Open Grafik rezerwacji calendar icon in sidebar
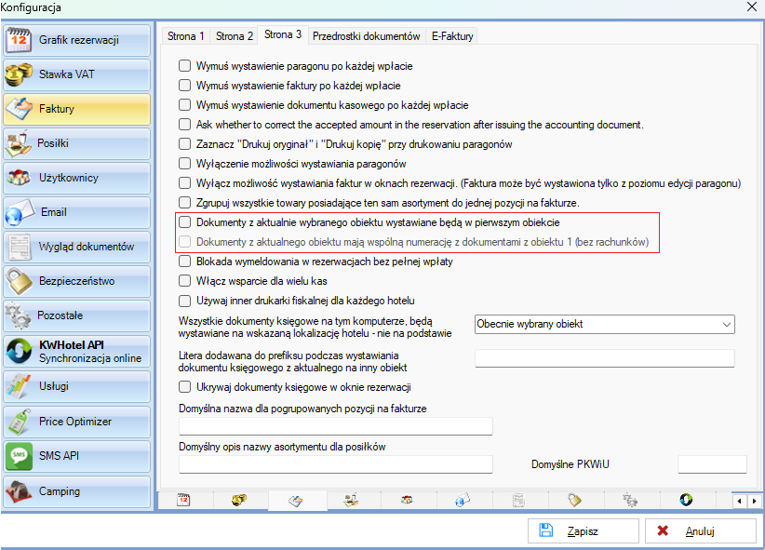This screenshot has height=550, width=765. [x=20, y=40]
